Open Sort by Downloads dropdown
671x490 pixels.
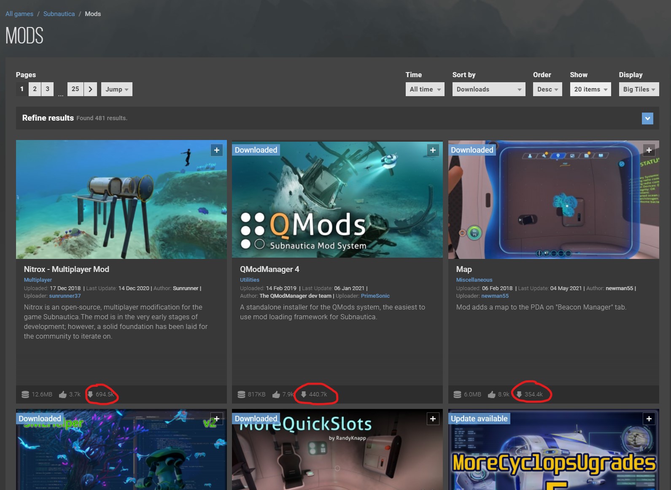489,89
